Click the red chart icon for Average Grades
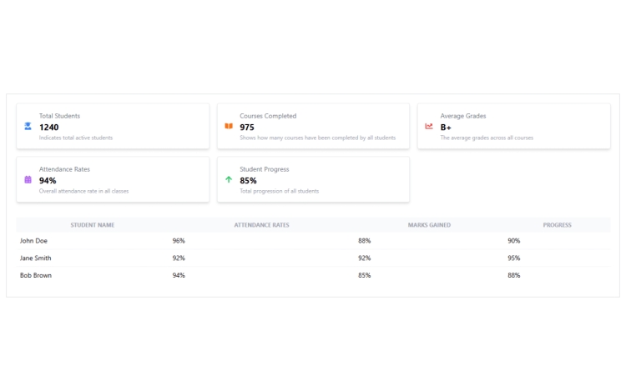 [429, 127]
